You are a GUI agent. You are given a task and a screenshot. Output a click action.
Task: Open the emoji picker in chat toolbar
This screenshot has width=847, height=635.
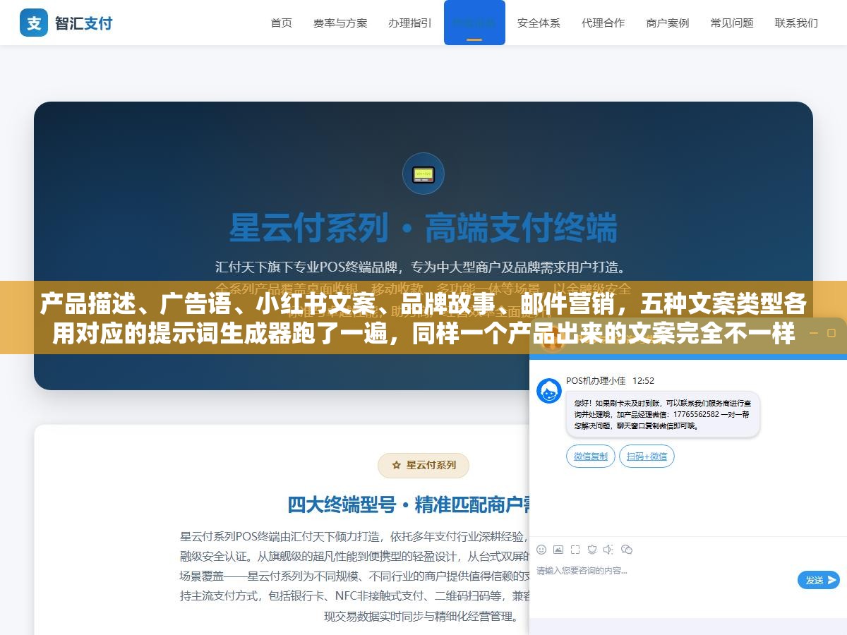point(541,550)
